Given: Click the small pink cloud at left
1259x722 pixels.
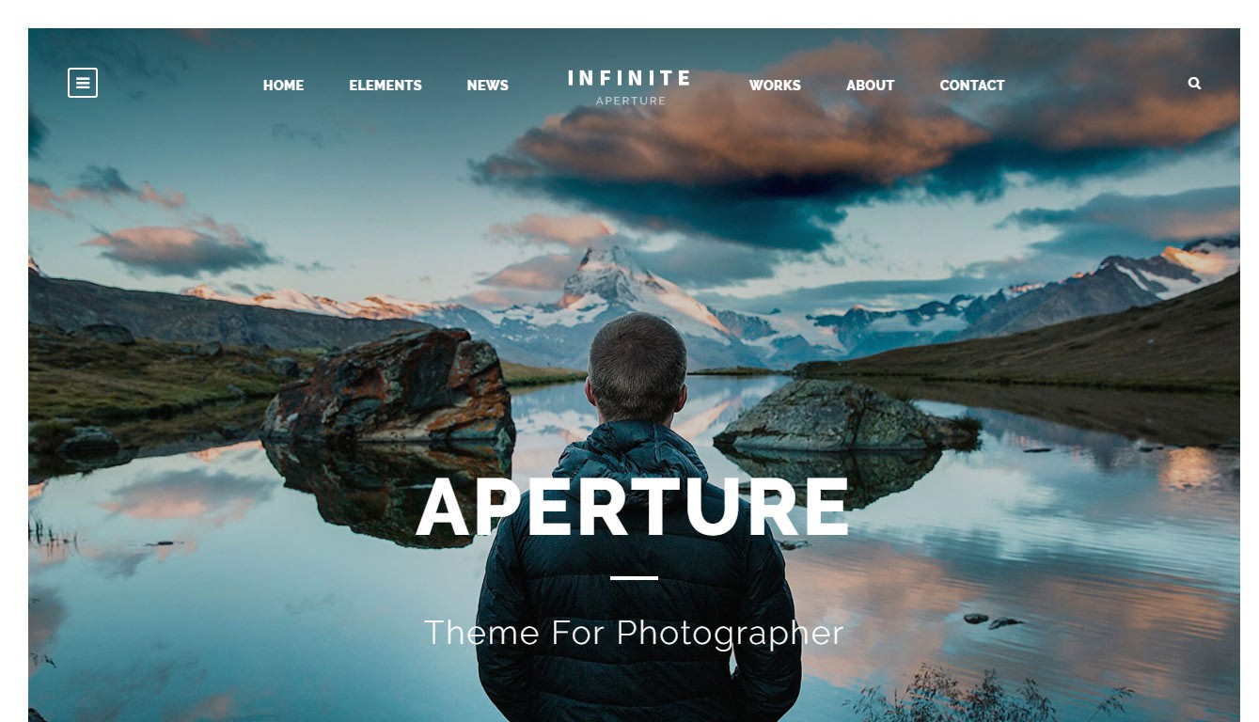Looking at the screenshot, I should 179,244.
